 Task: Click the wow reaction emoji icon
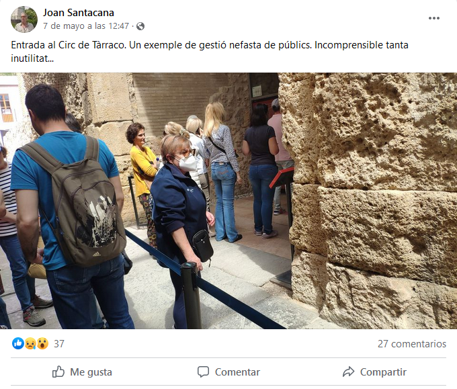[42, 343]
